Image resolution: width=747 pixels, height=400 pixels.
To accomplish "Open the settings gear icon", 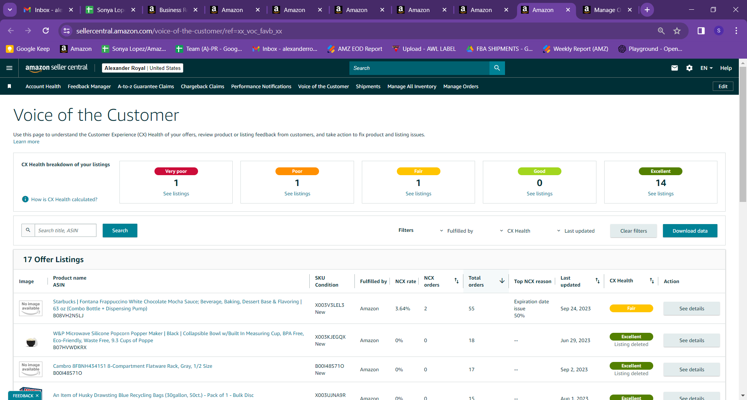I will click(x=689, y=68).
